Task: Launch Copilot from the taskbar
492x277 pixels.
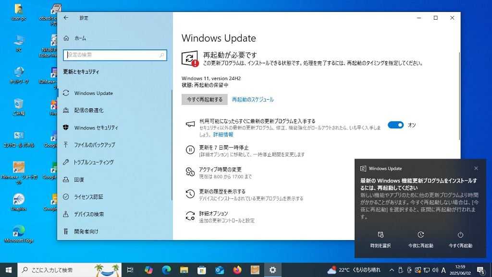Action: point(148,270)
